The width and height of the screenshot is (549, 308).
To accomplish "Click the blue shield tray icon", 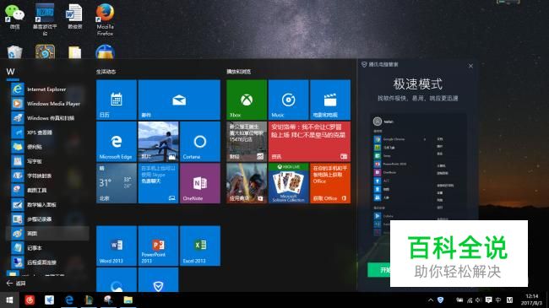I will click(440, 300).
